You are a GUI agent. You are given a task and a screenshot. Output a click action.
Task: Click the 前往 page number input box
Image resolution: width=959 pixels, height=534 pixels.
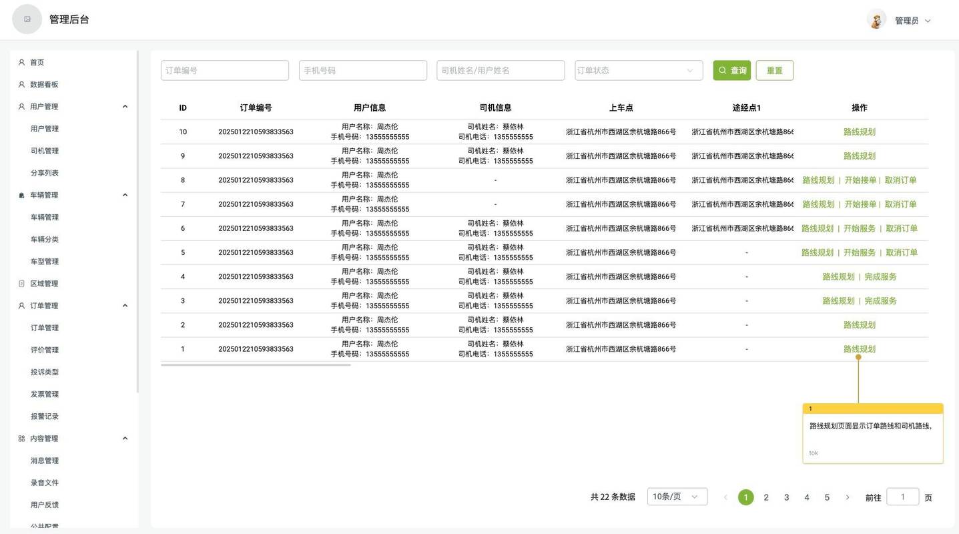click(x=903, y=497)
